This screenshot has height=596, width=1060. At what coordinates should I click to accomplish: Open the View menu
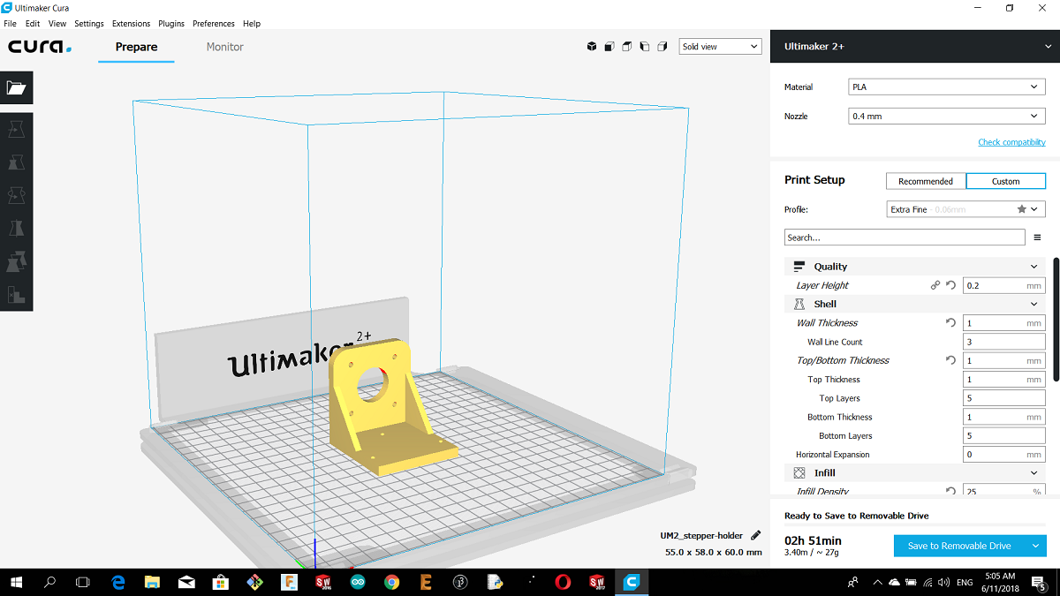pos(57,23)
